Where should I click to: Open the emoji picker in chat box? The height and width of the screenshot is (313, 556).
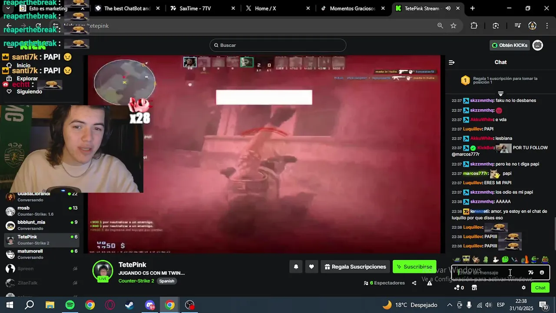point(542,273)
